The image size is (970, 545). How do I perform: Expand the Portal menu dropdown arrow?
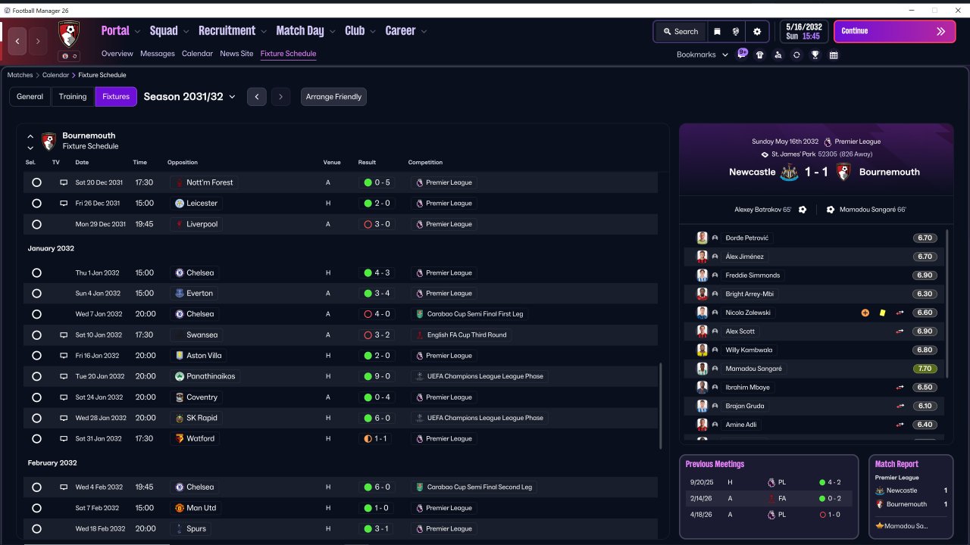point(137,32)
